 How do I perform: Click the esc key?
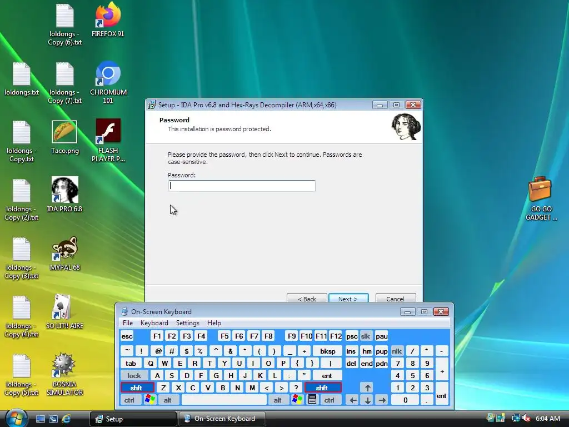[x=127, y=336]
